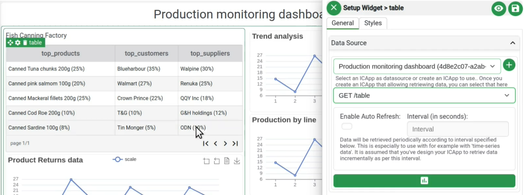Delete the table widget via trash icon

[x=25, y=42]
